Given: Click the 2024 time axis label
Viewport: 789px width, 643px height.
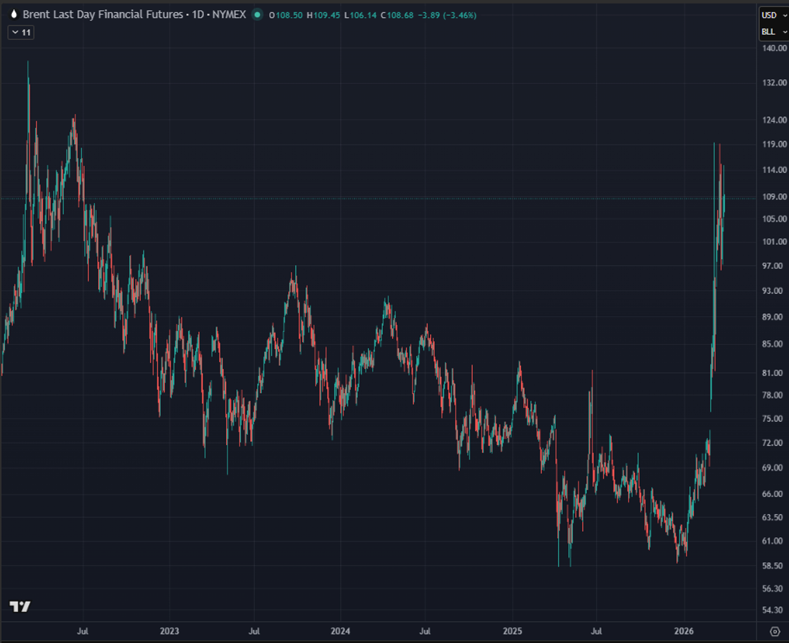Looking at the screenshot, I should point(340,631).
